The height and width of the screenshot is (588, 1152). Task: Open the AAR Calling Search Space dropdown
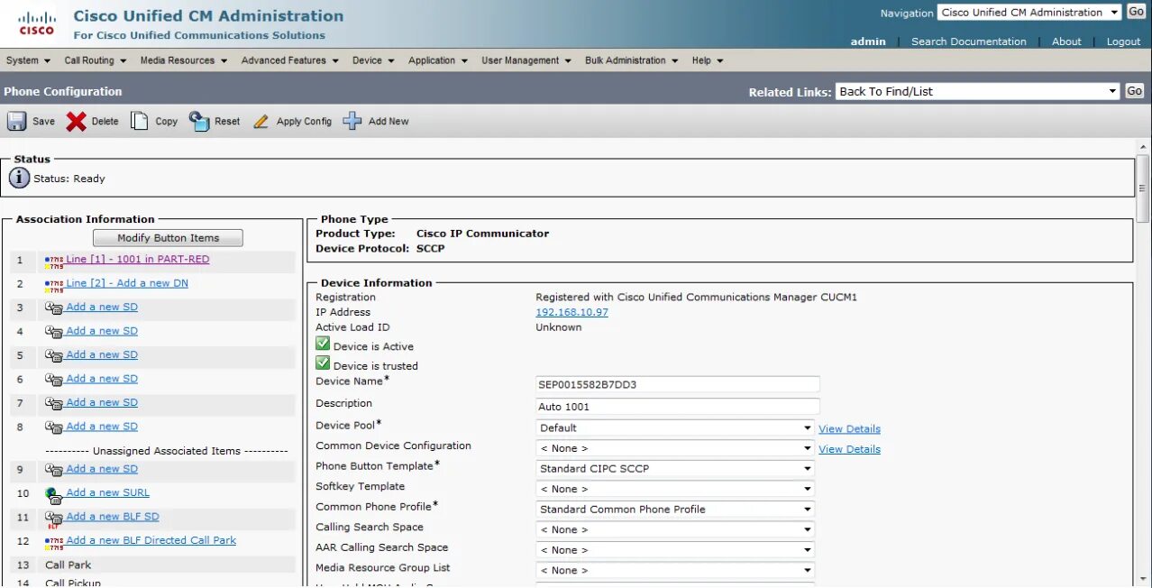675,549
